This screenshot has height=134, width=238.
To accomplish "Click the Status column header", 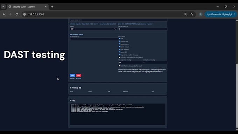I will pos(90,92).
